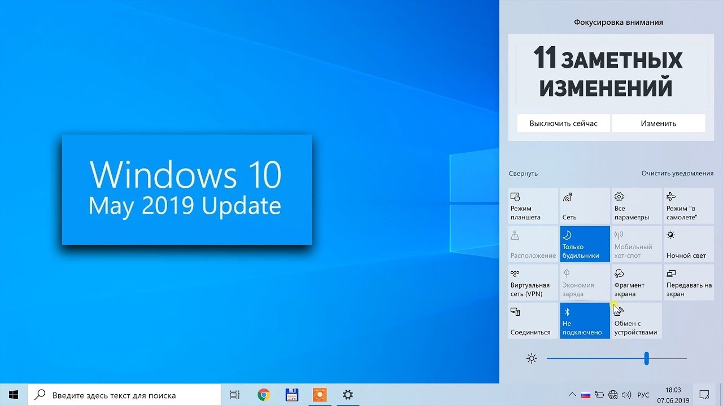This screenshot has height=406, width=723.
Task: Open the Сеть quick action tile
Action: [x=585, y=206]
